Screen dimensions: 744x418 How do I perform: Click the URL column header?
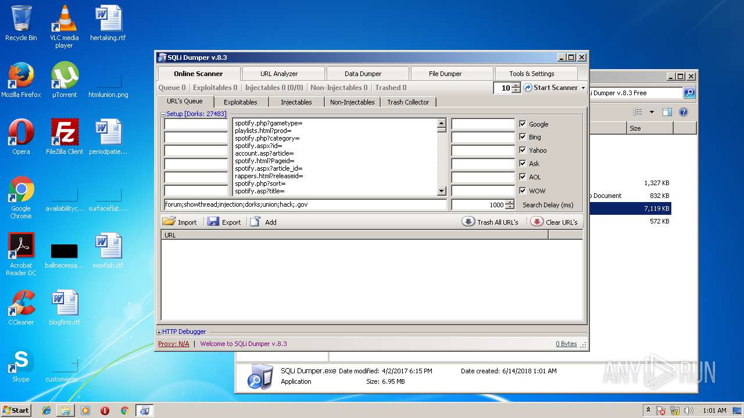pos(355,235)
